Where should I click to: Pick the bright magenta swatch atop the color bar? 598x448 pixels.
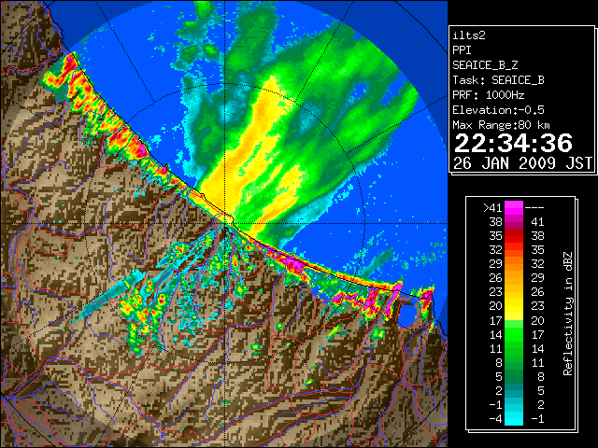[514, 208]
